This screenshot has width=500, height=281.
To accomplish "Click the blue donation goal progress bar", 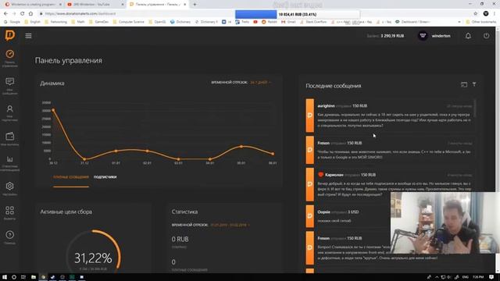I will pyautogui.click(x=256, y=14).
